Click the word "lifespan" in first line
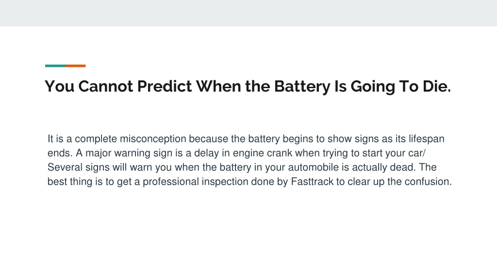This screenshot has width=497, height=279. coord(426,139)
